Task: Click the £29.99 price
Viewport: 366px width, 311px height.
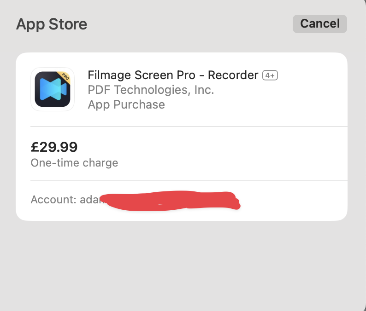Action: (54, 147)
